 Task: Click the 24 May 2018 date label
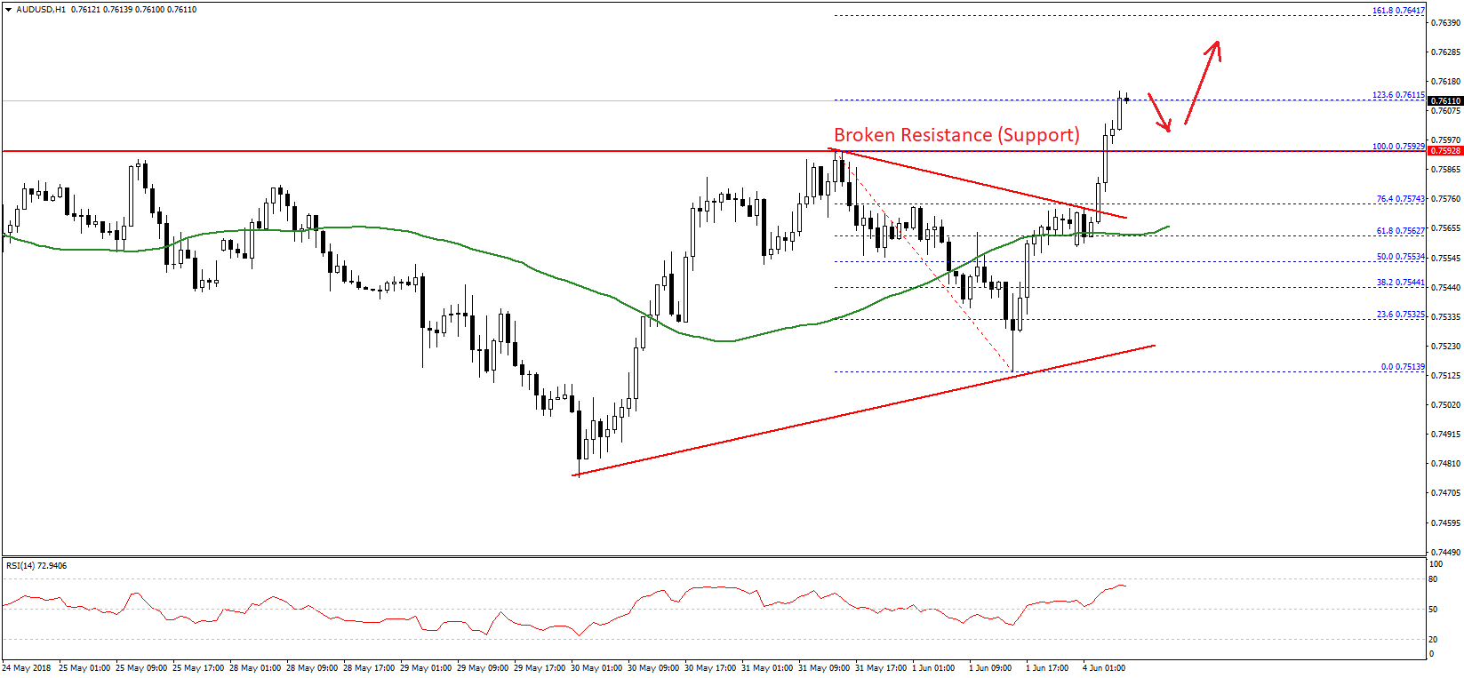coord(27,668)
